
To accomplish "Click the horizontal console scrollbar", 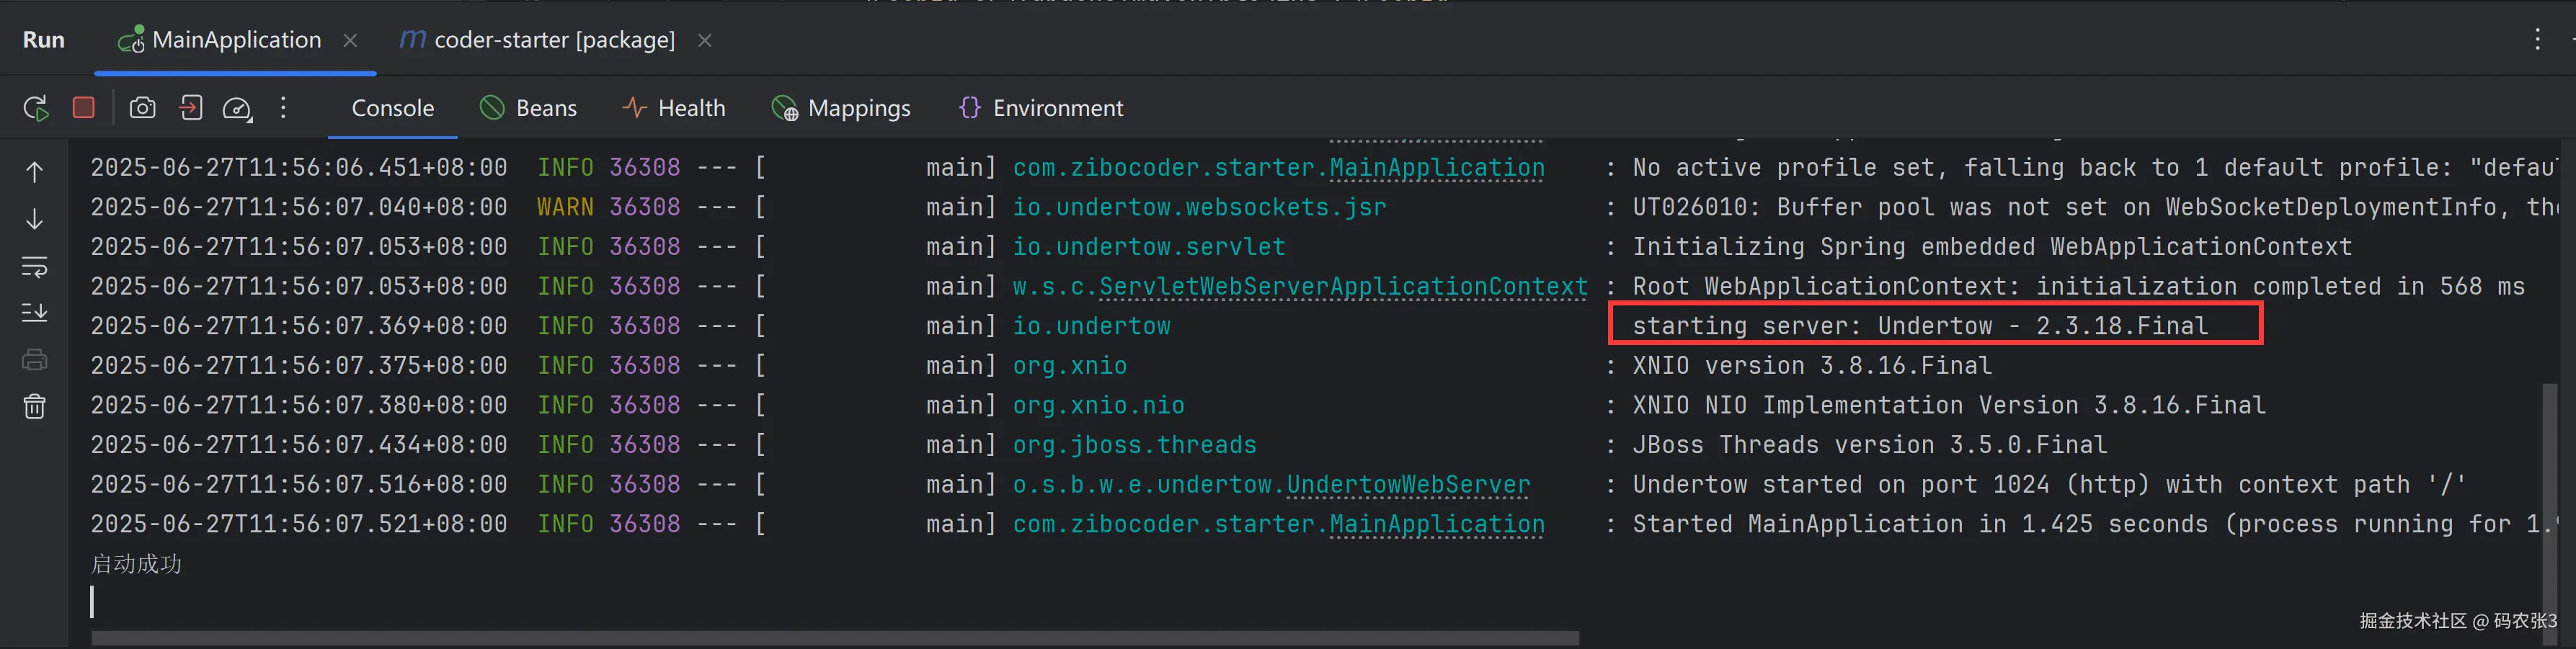I will point(835,638).
